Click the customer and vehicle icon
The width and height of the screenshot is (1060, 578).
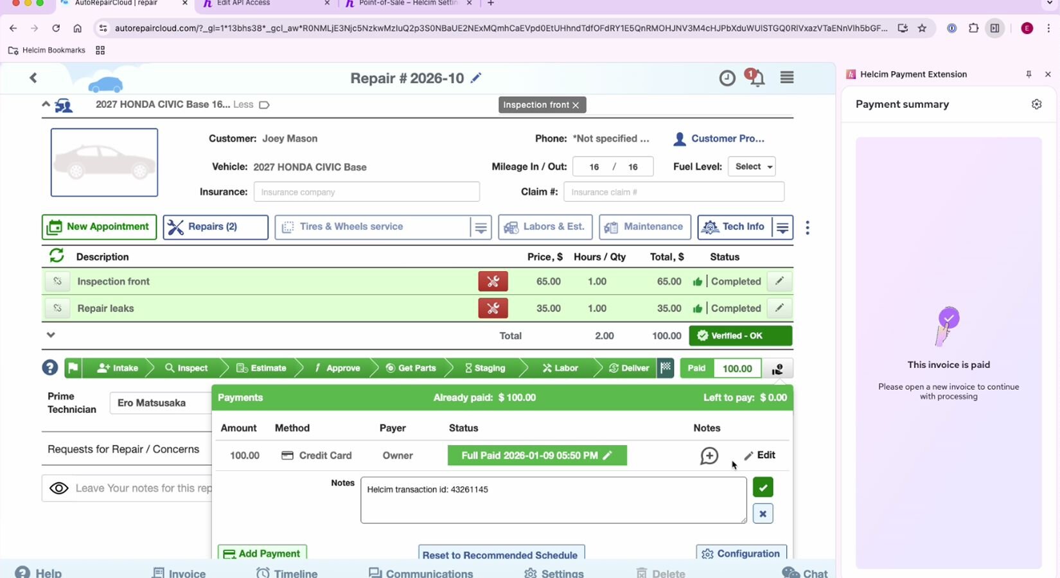coord(64,105)
